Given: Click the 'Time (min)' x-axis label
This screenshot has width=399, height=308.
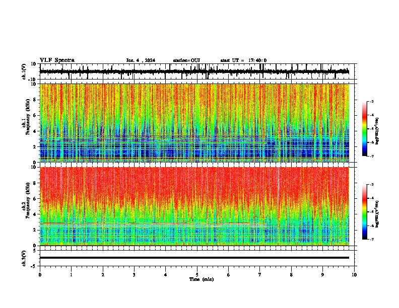Looking at the screenshot, I should point(202,279).
